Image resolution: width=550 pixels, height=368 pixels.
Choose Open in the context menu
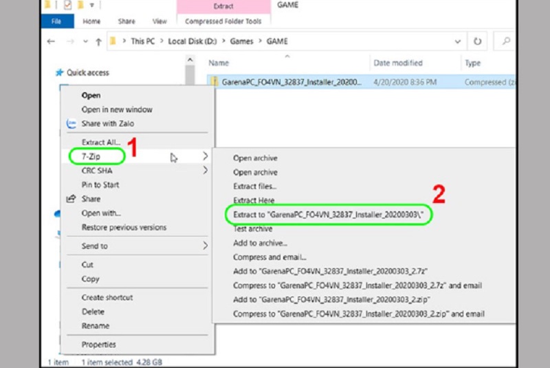91,96
